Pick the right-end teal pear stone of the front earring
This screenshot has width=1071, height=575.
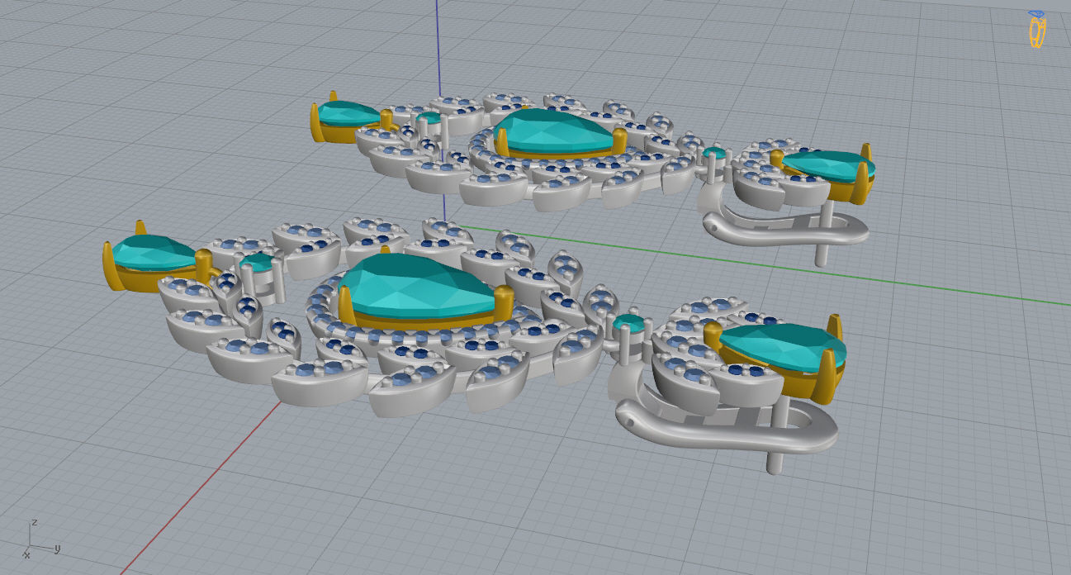(x=783, y=347)
